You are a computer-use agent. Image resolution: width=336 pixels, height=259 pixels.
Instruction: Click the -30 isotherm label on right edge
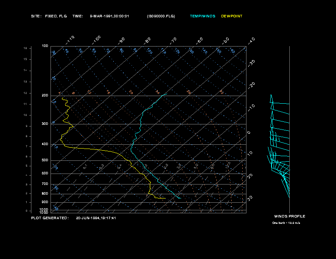251,63
